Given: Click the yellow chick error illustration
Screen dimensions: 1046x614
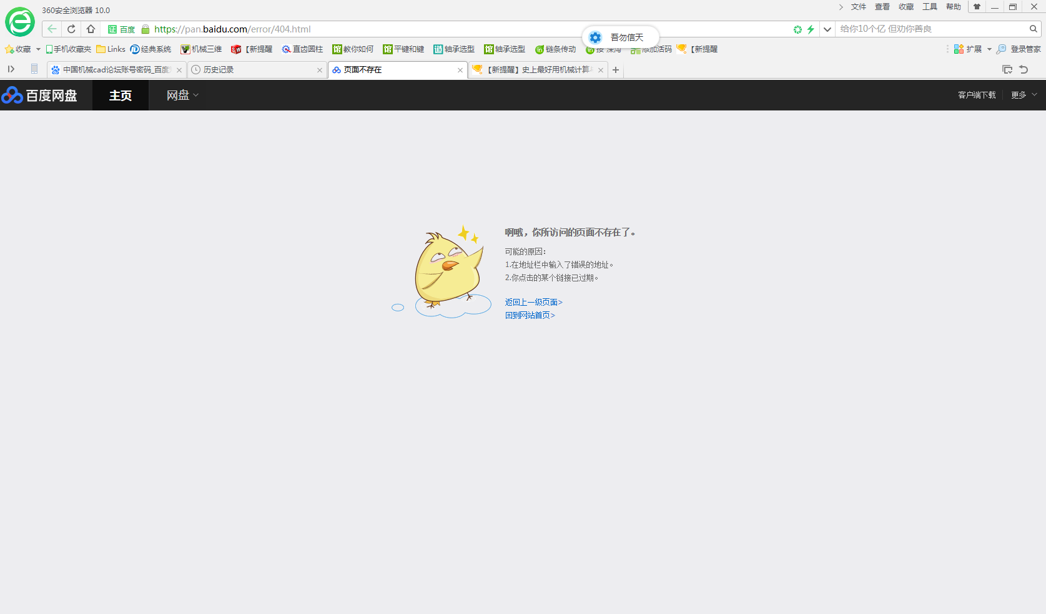Looking at the screenshot, I should tap(442, 271).
